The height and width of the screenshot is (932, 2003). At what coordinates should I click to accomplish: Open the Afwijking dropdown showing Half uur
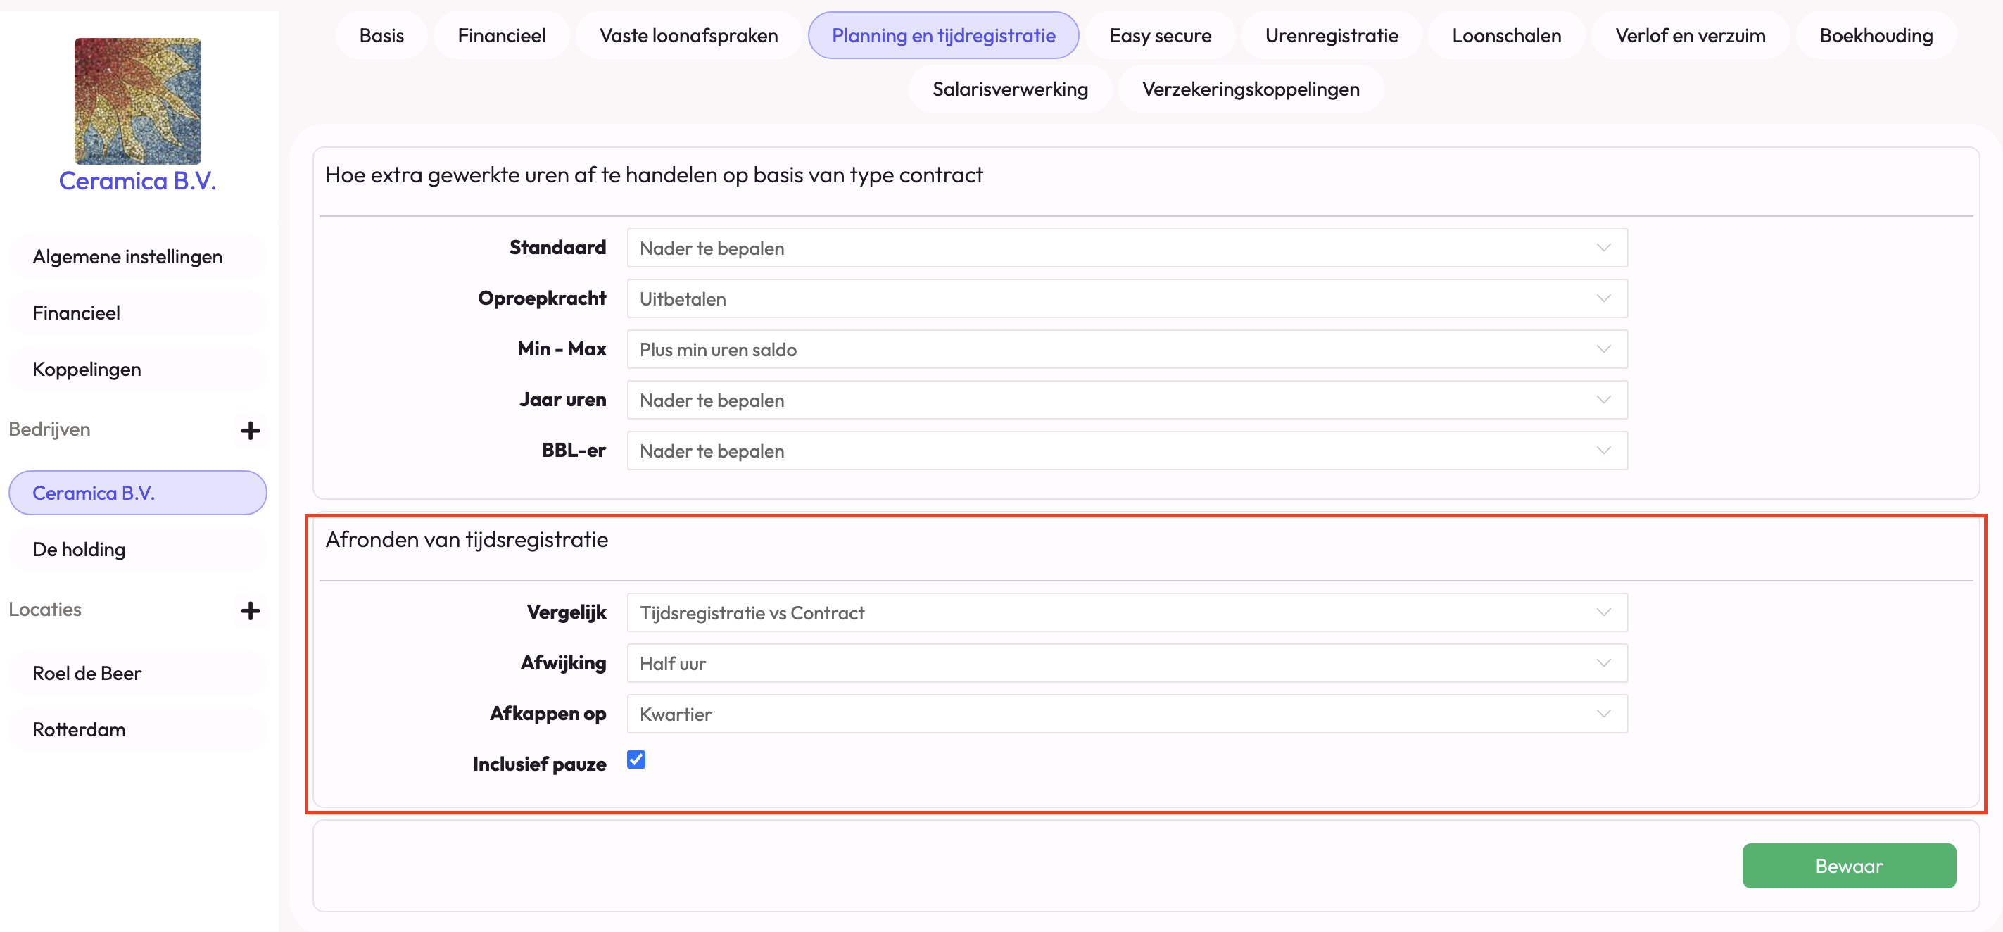(1127, 664)
